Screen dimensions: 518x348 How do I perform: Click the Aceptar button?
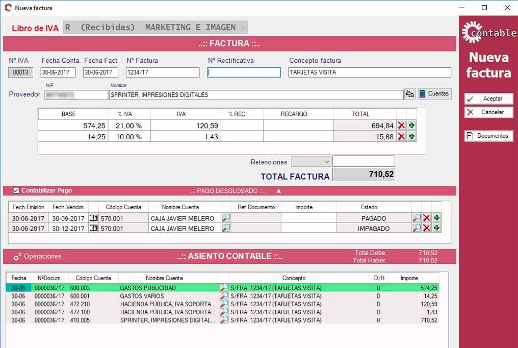(x=488, y=98)
